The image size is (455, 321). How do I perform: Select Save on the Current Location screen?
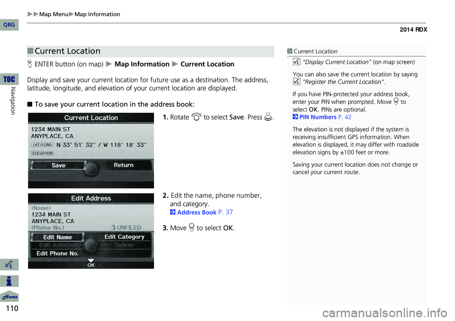click(x=58, y=165)
